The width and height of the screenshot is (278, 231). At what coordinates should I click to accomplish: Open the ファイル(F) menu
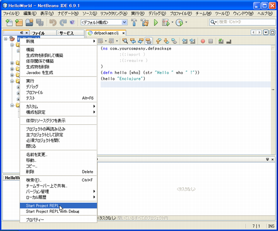click(11, 13)
